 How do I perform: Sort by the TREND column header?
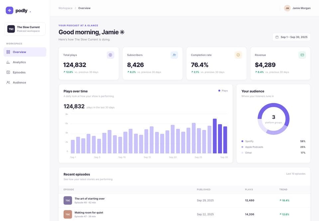point(283,190)
